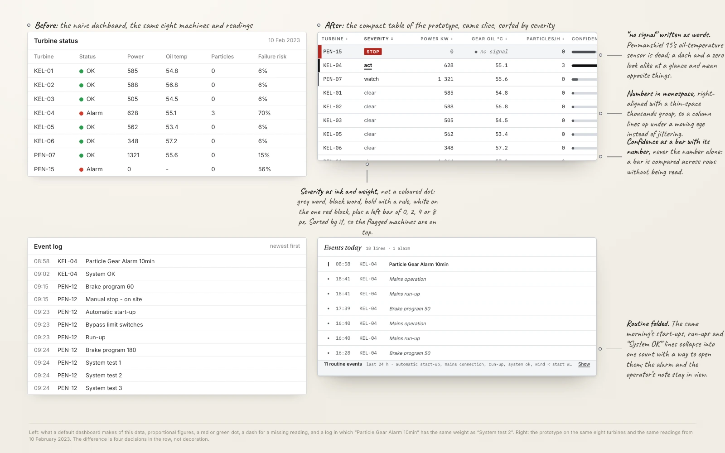Viewport: 725px width, 453px height.
Task: Sort the prototype table by Turbine column
Action: pos(334,39)
